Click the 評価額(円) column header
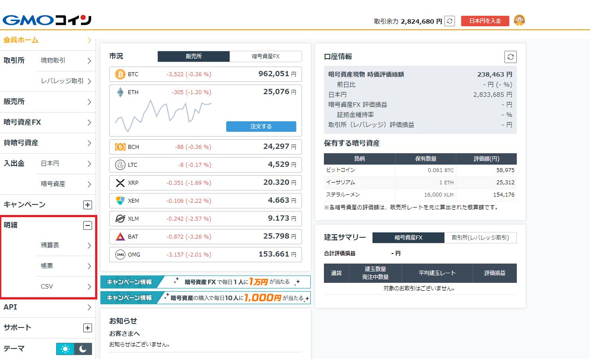590x359 pixels. pyautogui.click(x=487, y=159)
